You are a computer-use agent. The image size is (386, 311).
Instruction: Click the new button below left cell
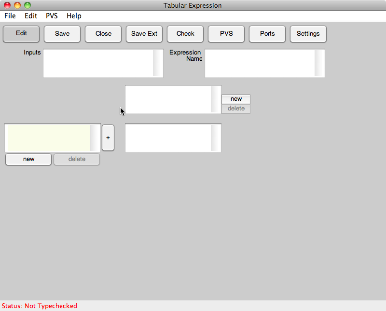point(28,159)
